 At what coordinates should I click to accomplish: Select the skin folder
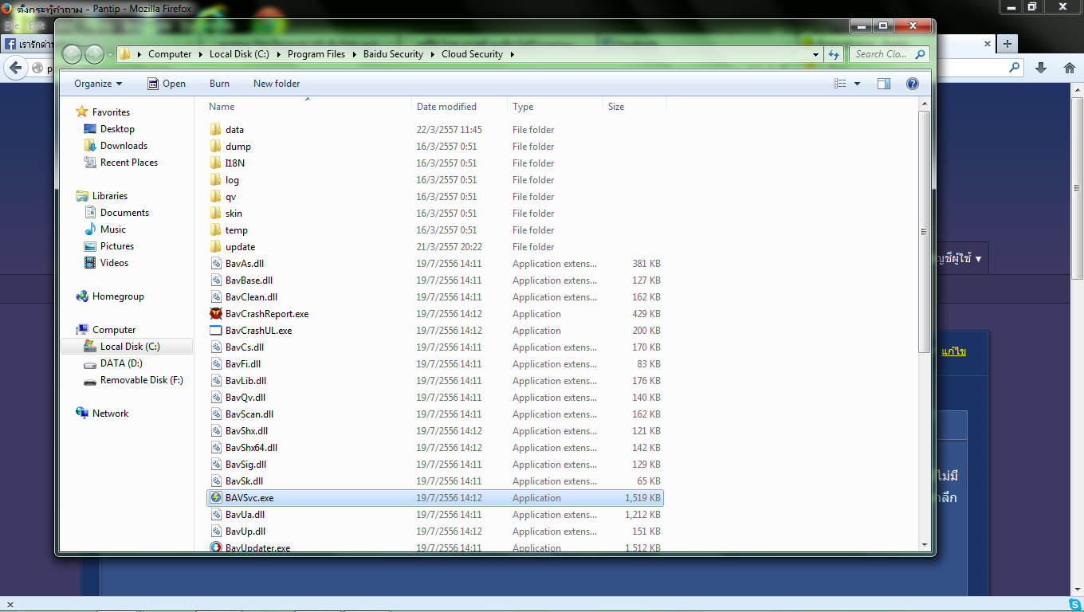click(x=234, y=214)
